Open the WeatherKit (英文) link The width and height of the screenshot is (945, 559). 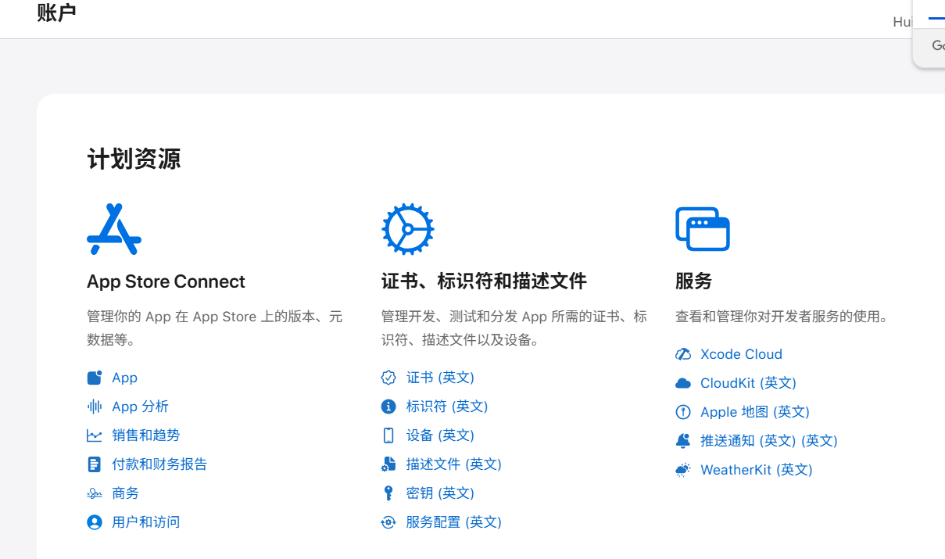tap(757, 470)
